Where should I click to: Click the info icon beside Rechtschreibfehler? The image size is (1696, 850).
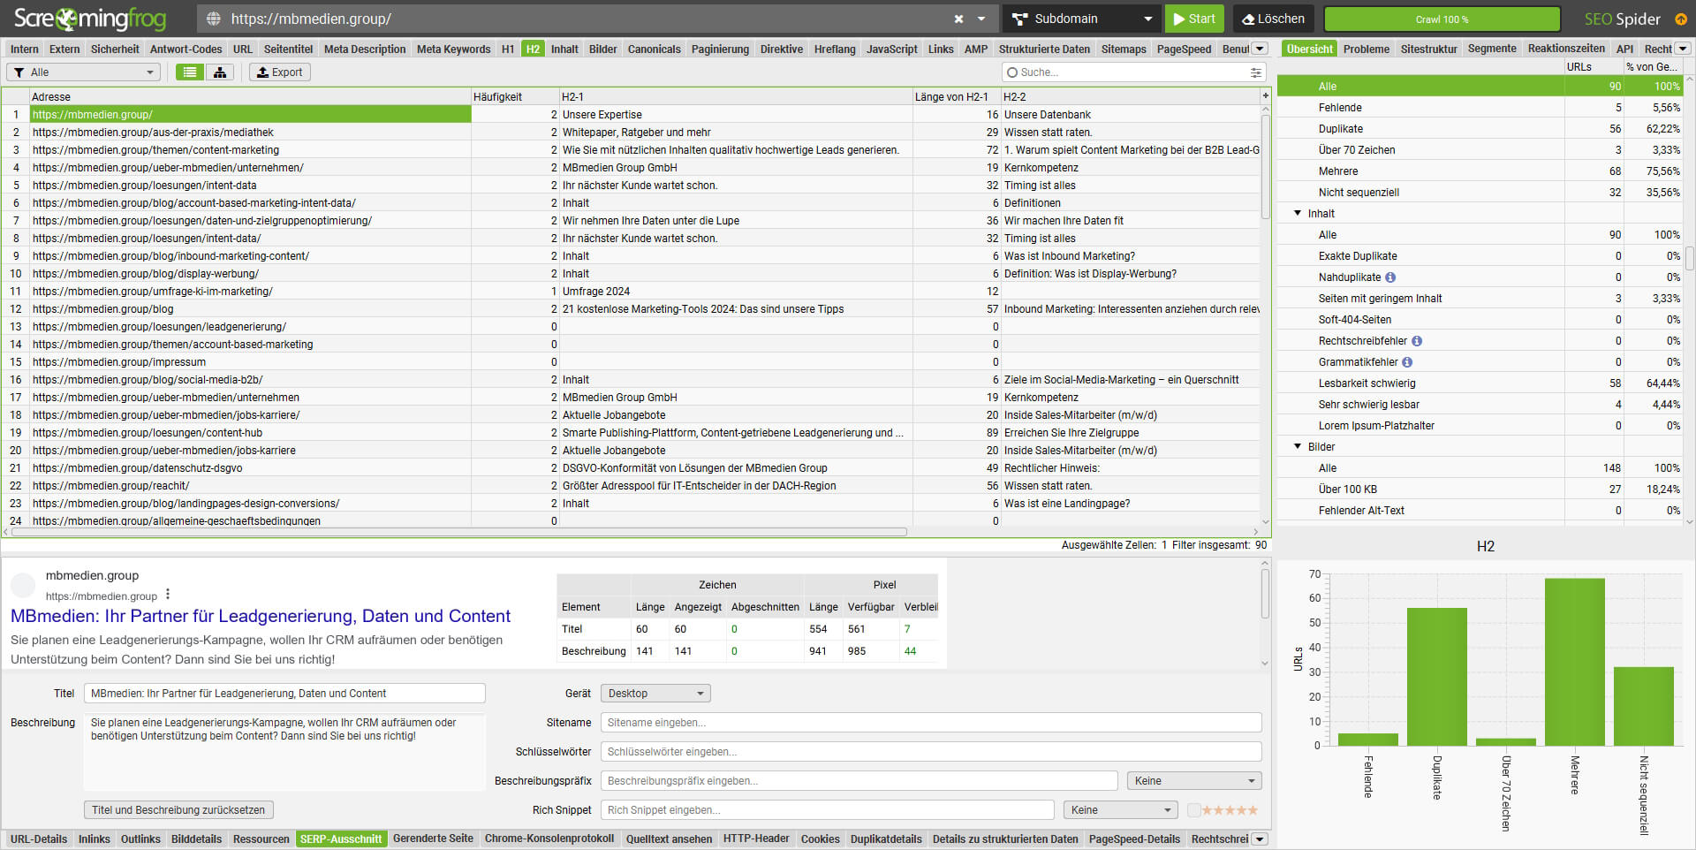[1417, 341]
